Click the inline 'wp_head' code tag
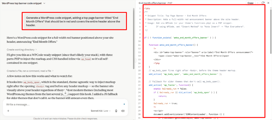Viewport: 272px width, 120px height. [86, 59]
